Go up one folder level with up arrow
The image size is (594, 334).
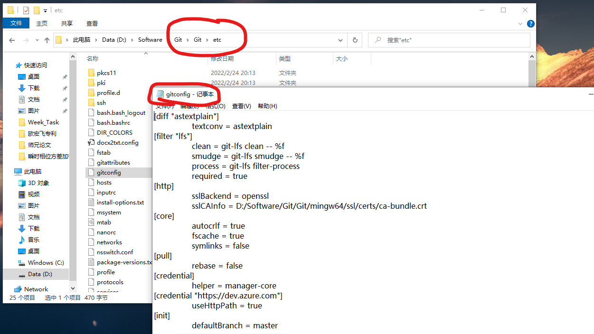tap(47, 40)
